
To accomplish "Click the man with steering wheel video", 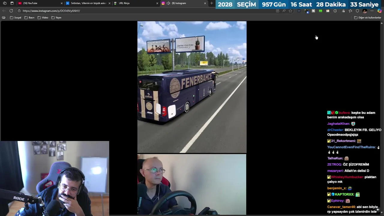I will click(x=192, y=184).
